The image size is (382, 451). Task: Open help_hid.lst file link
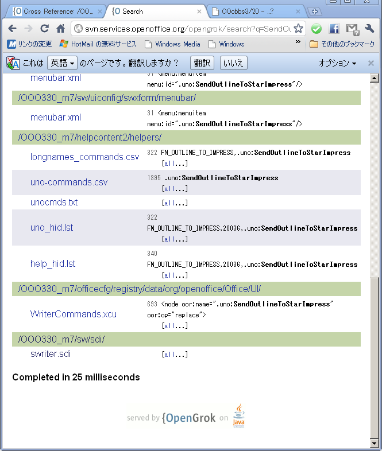[x=53, y=264]
